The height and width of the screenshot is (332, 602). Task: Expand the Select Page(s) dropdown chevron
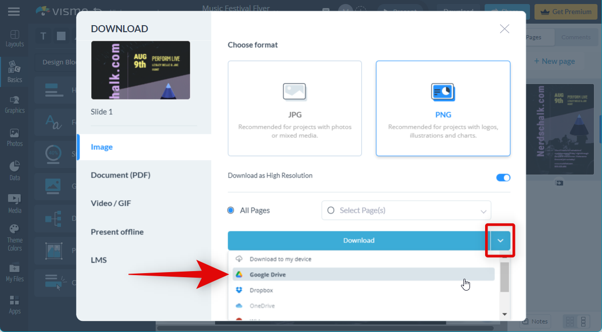pyautogui.click(x=484, y=211)
